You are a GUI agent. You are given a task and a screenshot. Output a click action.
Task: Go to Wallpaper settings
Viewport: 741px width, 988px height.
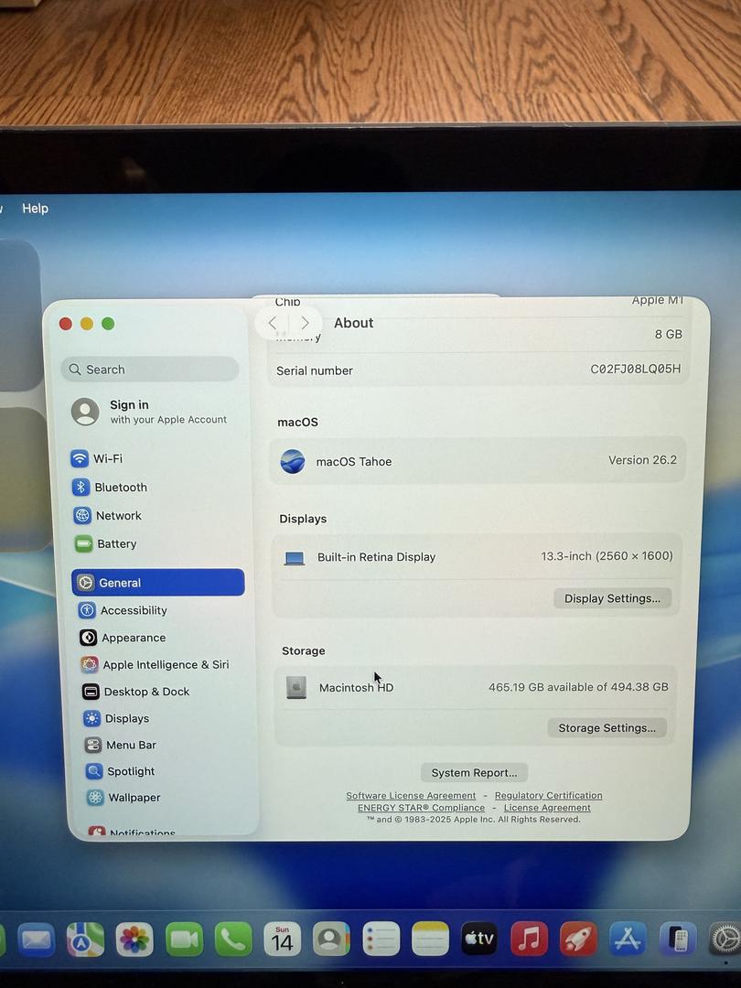click(133, 798)
